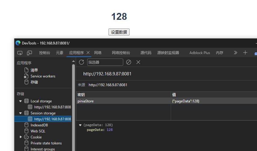The image size is (257, 151).
Task: Open Interest groups in the sidebar
Action: pyautogui.click(x=43, y=149)
